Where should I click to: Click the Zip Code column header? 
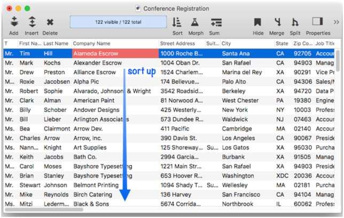point(303,43)
